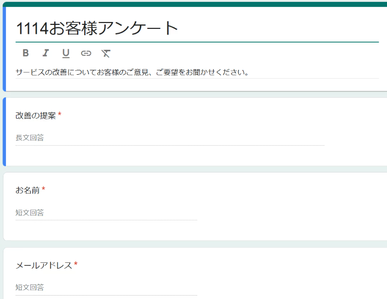Clear text formatting with the crossed T icon
This screenshot has width=387, height=299.
(x=106, y=53)
